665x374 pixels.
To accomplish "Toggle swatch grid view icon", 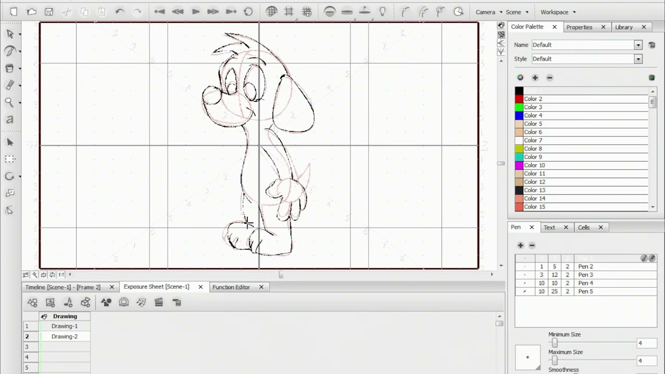I will tap(651, 78).
